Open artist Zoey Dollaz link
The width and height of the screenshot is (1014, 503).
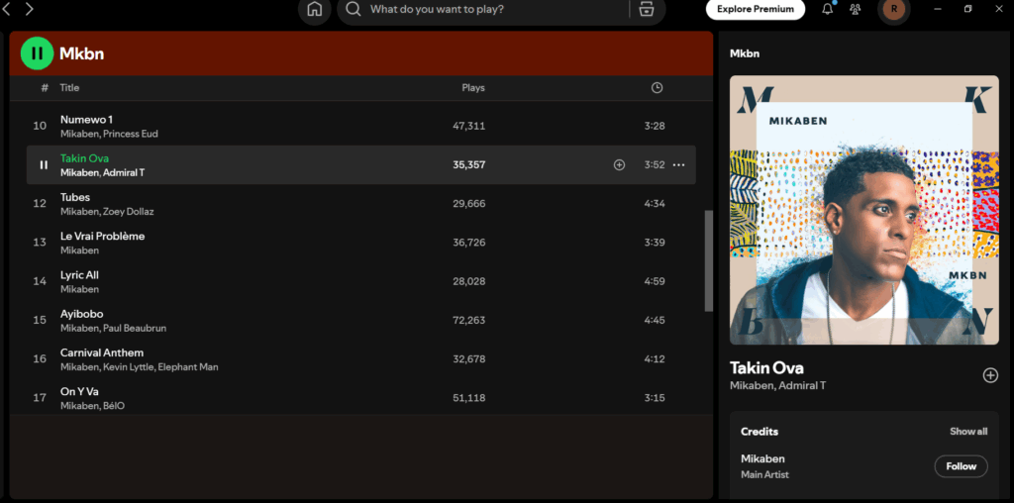pos(129,212)
